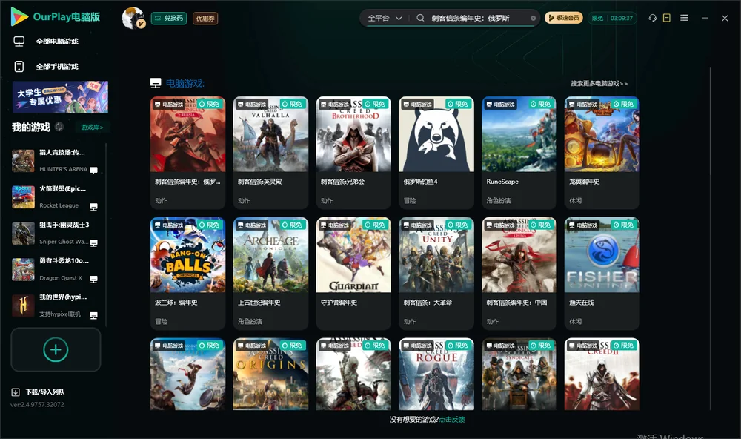This screenshot has width=741, height=439.
Task: Click the yellow mini-mode window icon
Action: coord(667,18)
